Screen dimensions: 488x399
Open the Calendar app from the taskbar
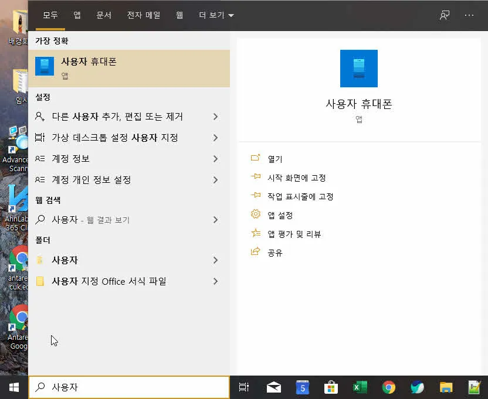click(302, 387)
